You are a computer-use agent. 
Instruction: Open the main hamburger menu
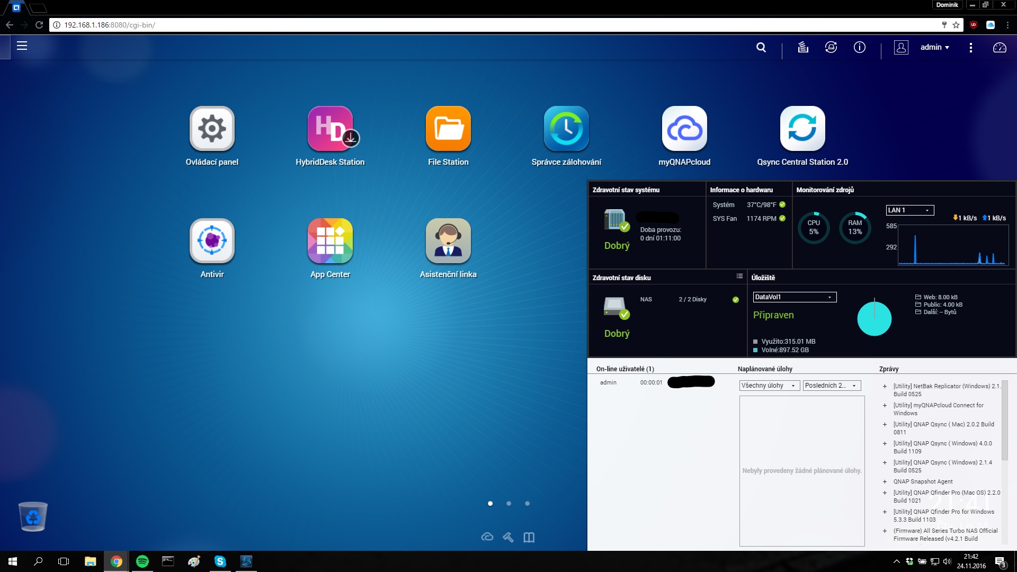coord(22,46)
